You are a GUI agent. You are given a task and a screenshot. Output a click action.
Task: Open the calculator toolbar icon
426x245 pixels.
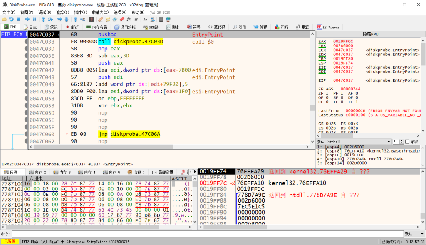[161, 19]
